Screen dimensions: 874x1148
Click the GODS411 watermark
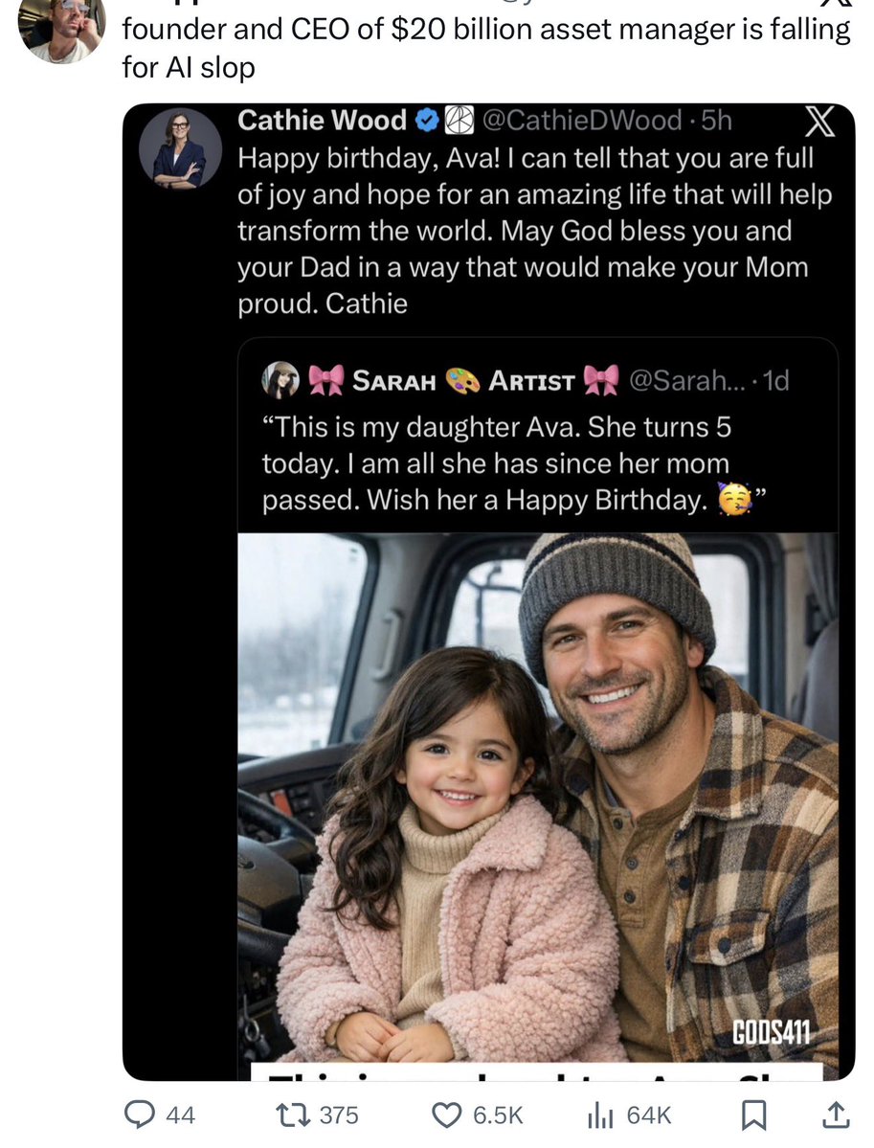(x=771, y=1032)
